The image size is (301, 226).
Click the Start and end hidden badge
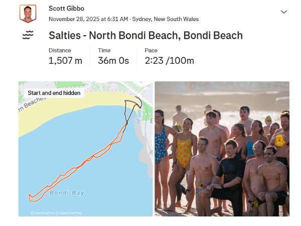[x=54, y=93]
